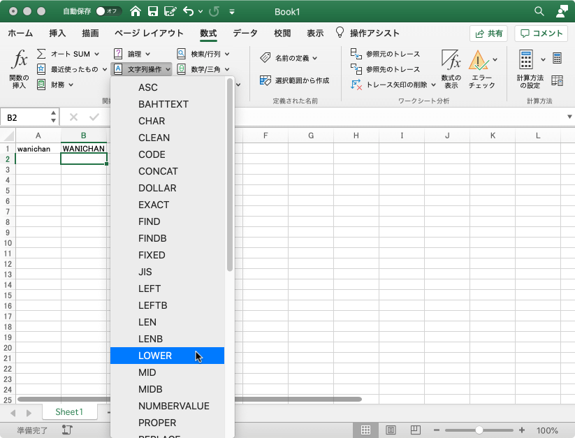The width and height of the screenshot is (575, 438).
Task: Open the ホーム ribbon tab
Action: [20, 33]
